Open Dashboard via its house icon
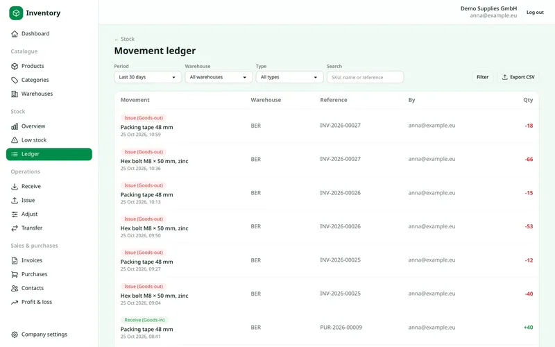The image size is (555, 347). point(15,33)
